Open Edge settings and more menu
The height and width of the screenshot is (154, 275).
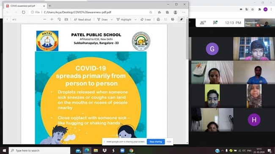click(x=184, y=12)
